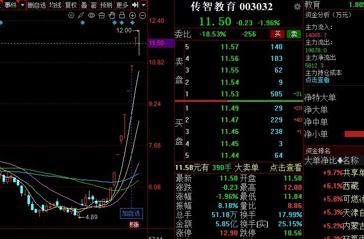This screenshot has width=364, height=239.
Task: Sort by the 大单净比 down-arrow
Action: click(340, 160)
